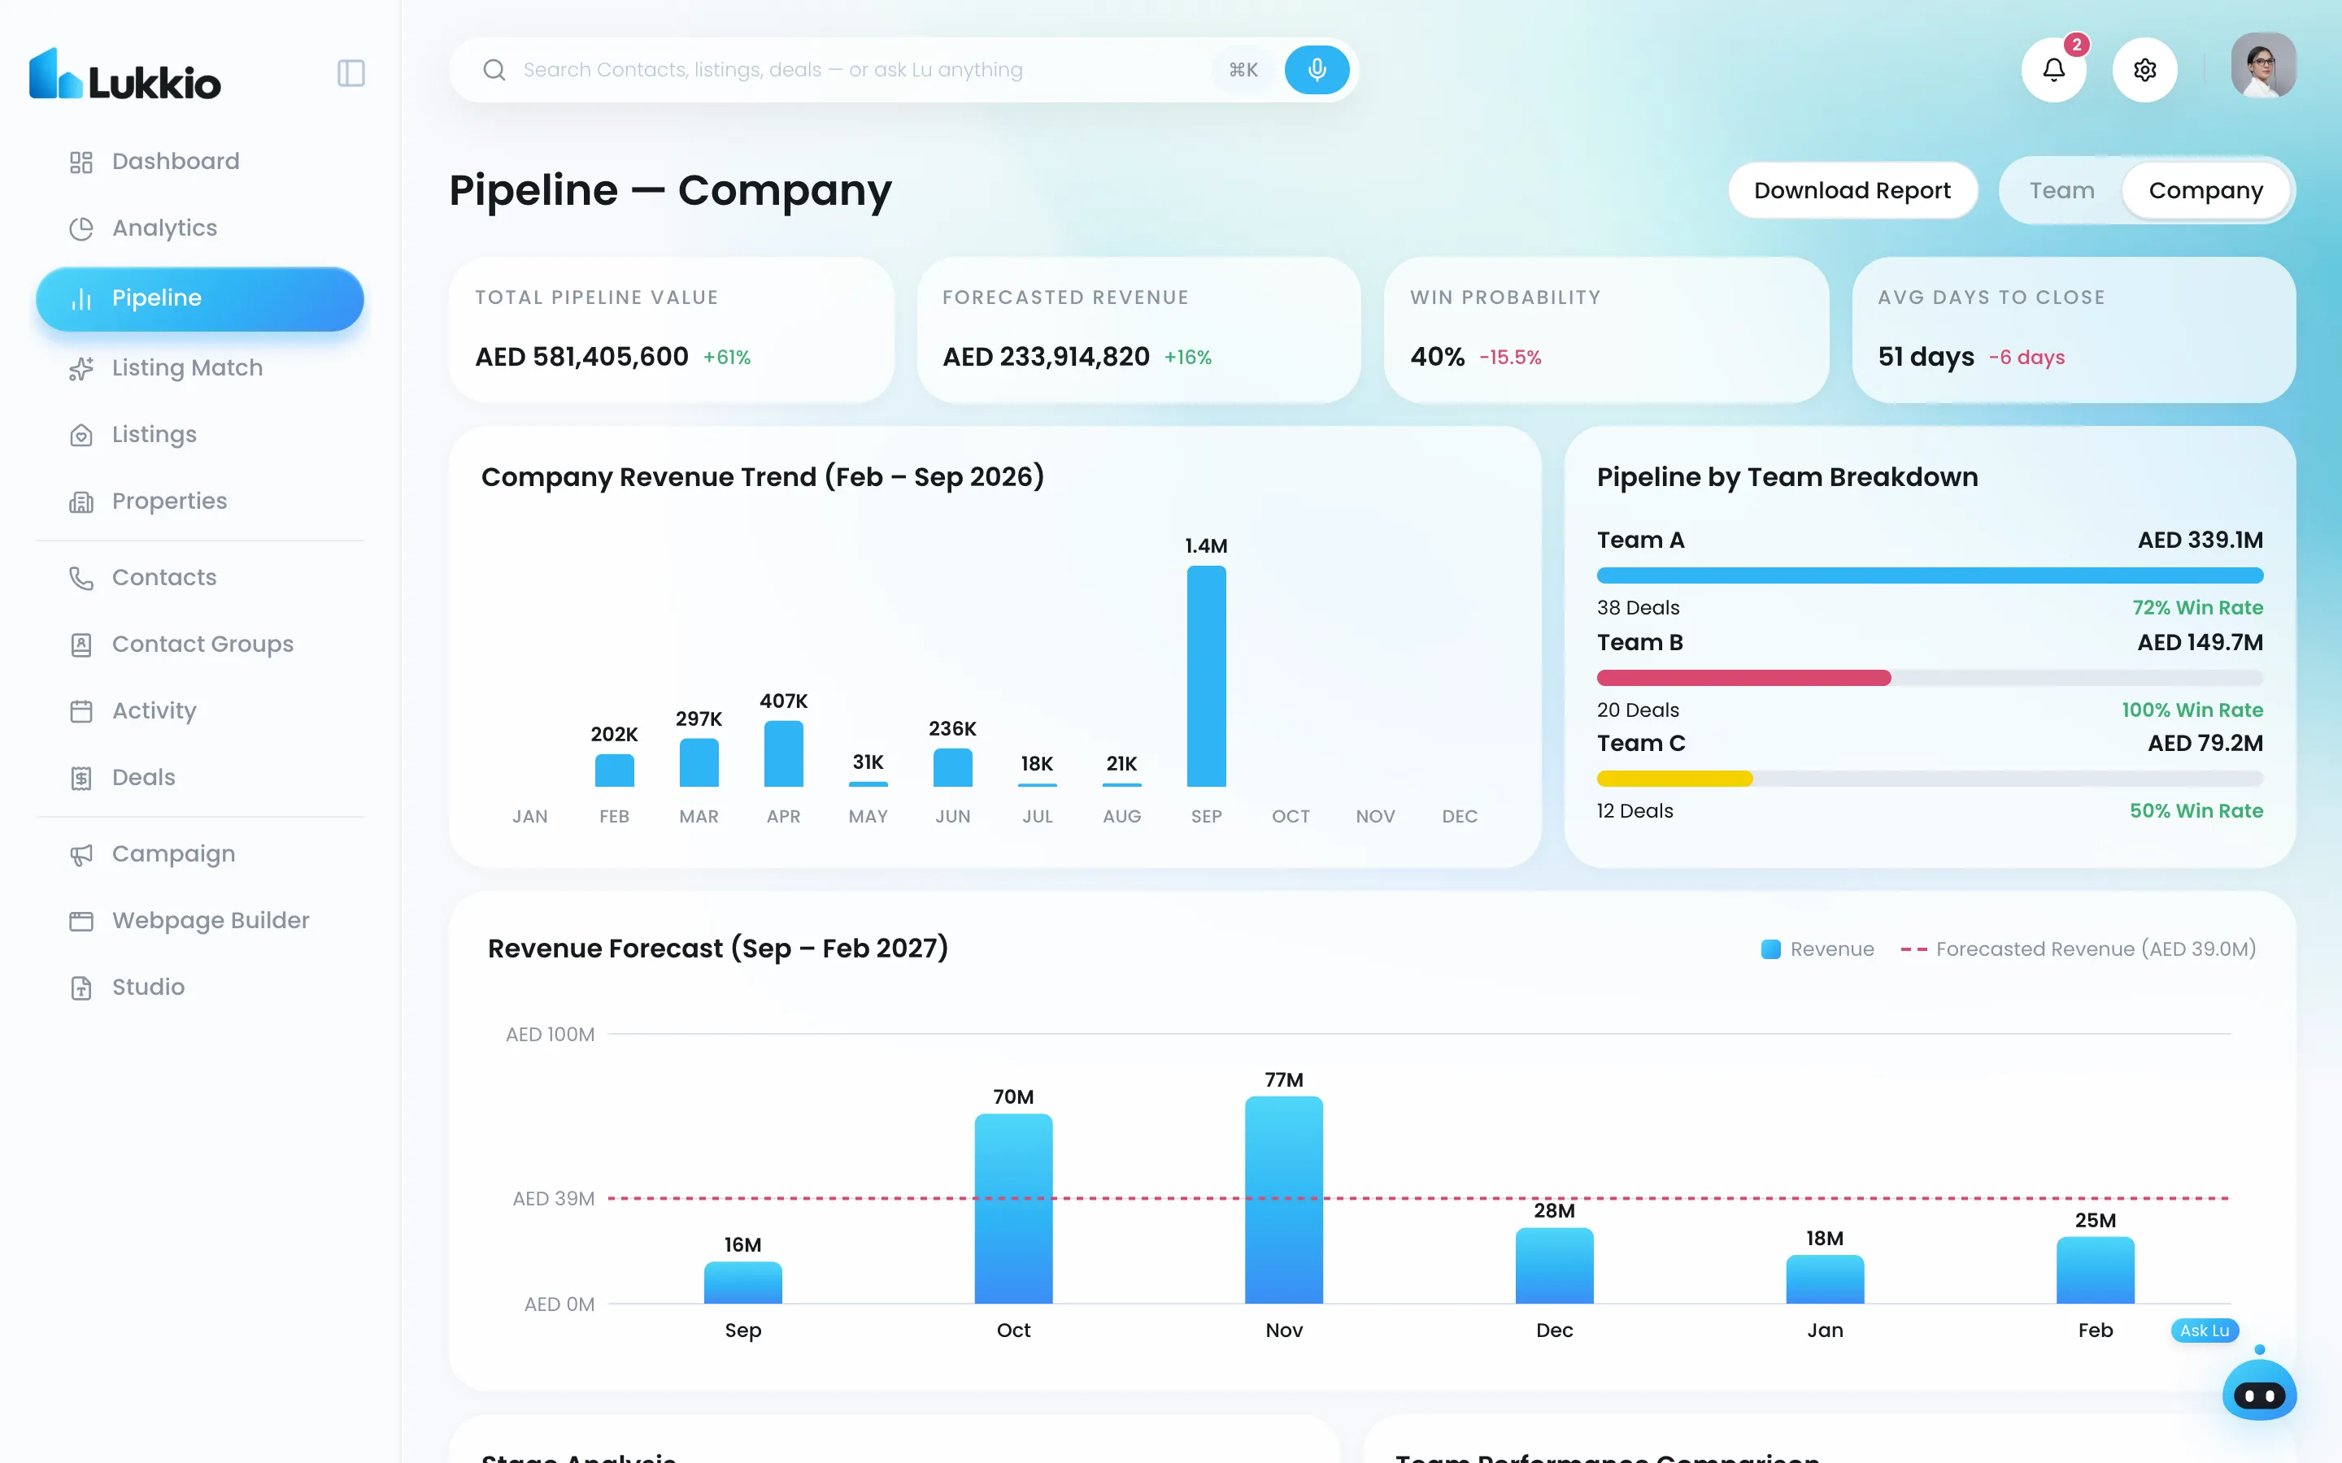Click the ⌘K shortcut badge
This screenshot has height=1463, width=2342.
(x=1243, y=70)
